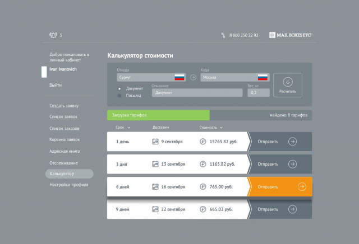Open Список заказов in sidebar

(x=65, y=128)
